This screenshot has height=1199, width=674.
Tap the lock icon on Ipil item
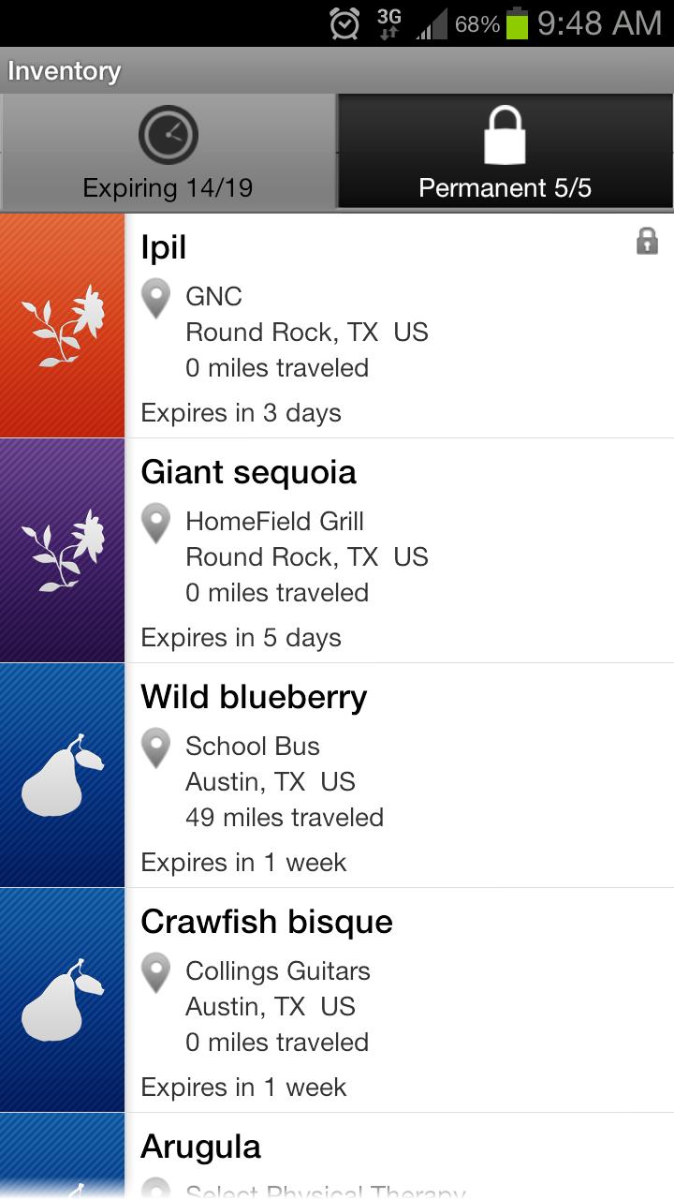(647, 242)
